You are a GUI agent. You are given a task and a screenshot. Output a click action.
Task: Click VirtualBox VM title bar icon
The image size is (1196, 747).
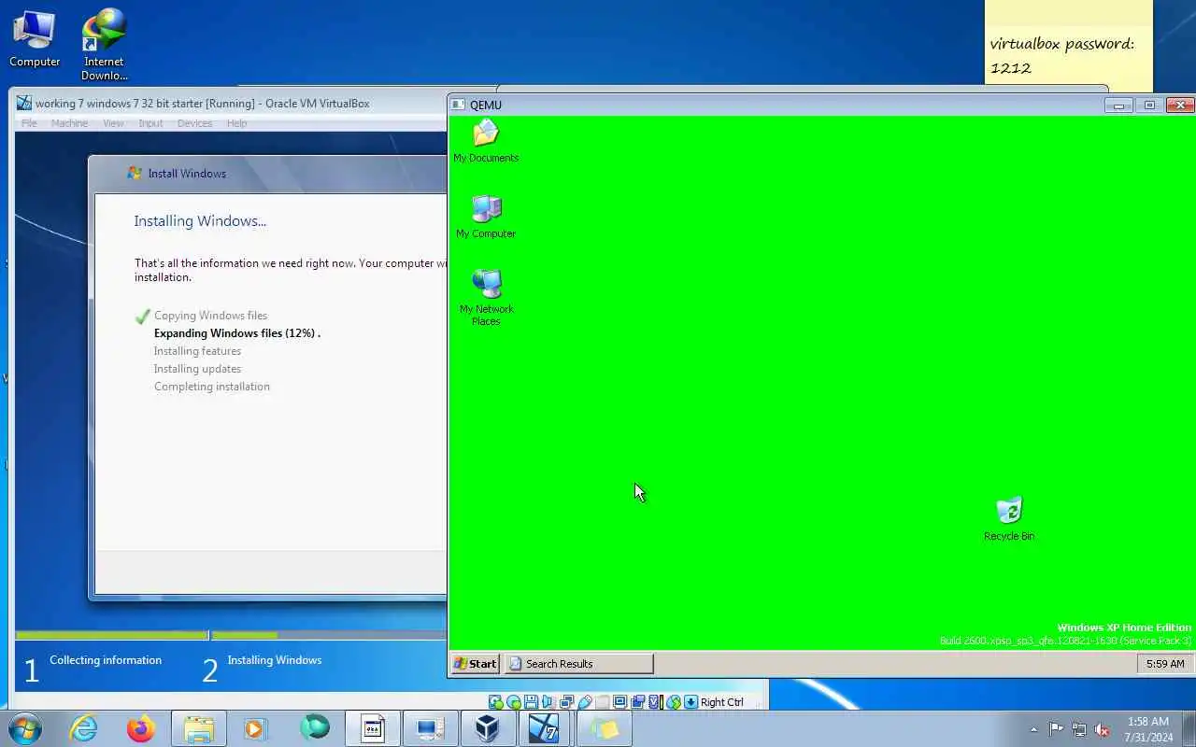[24, 103]
